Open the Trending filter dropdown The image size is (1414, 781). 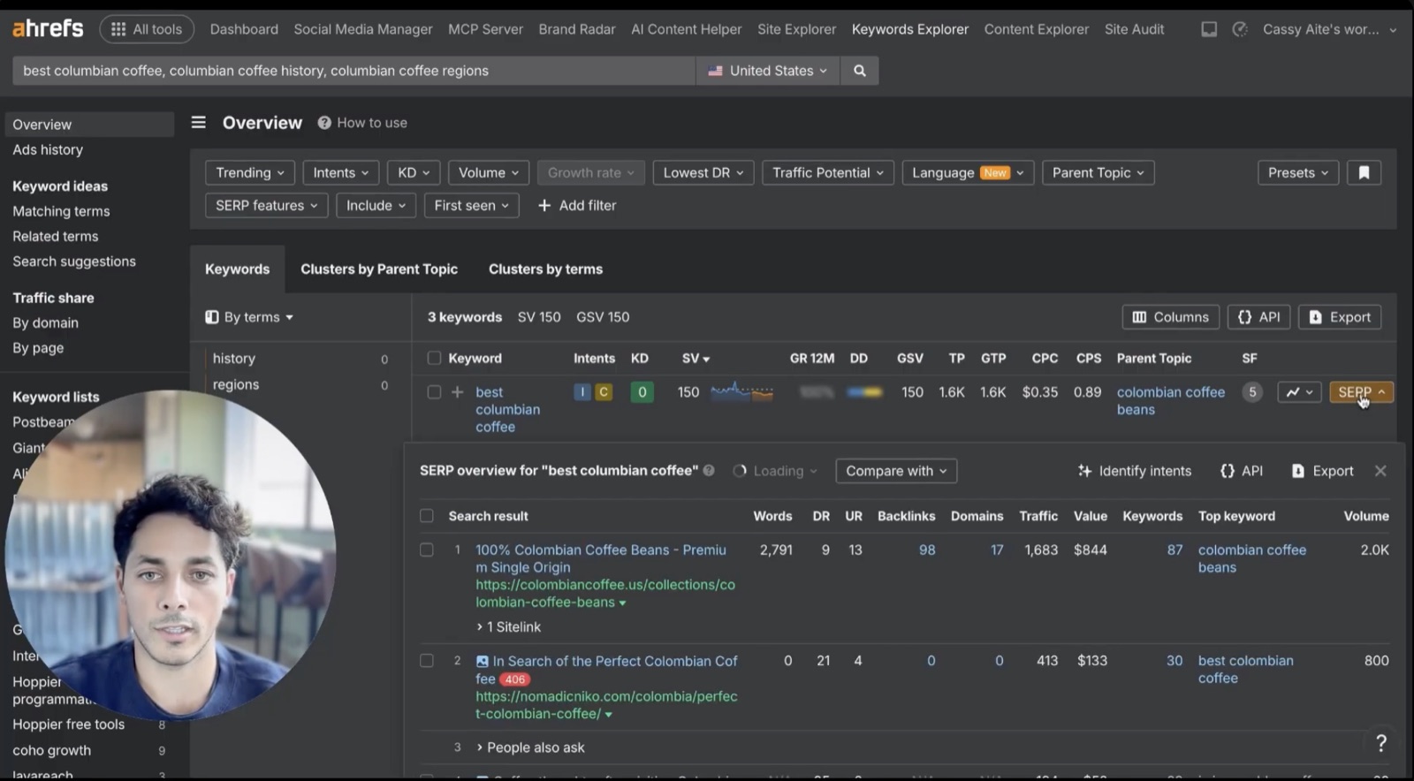(250, 172)
